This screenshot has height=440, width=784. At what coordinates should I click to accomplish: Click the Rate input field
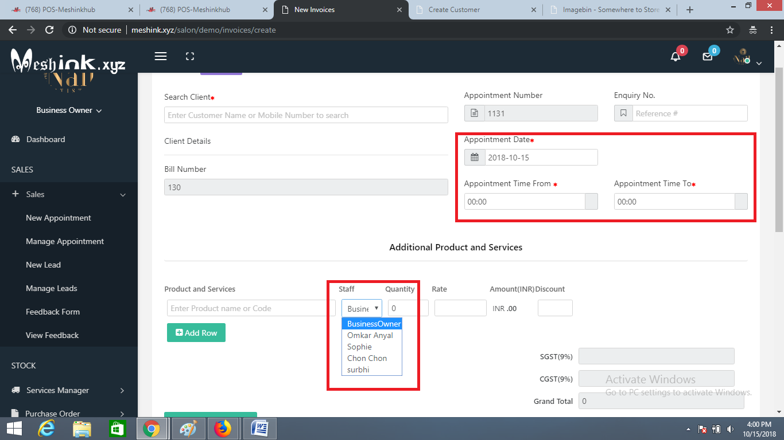point(460,308)
